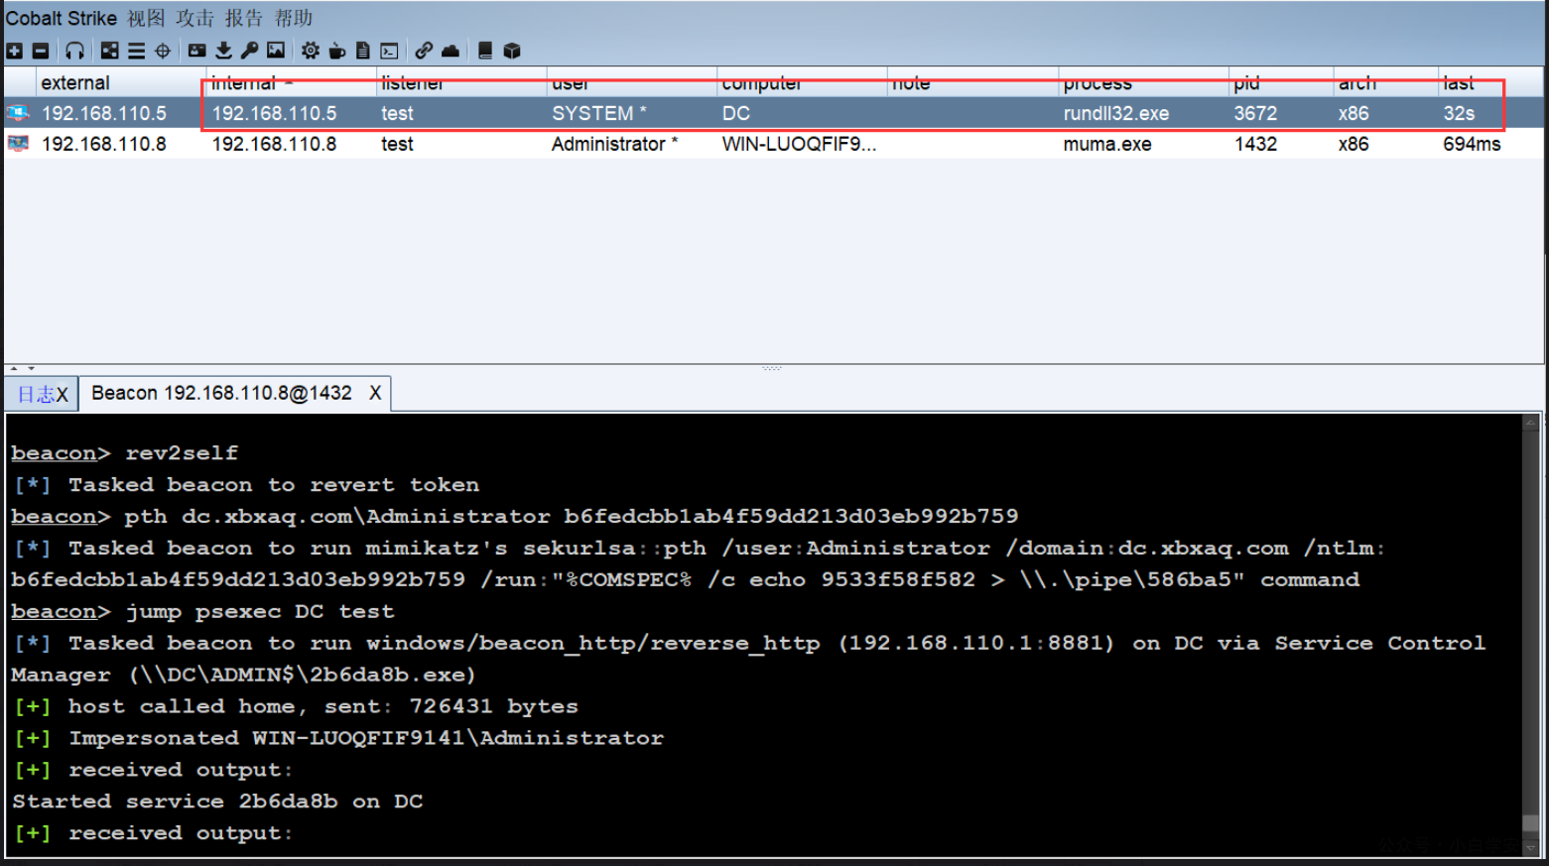1549x866 pixels.
Task: Switch to the 日志 tab
Action: pyautogui.click(x=36, y=394)
